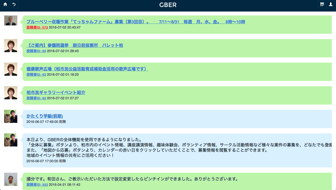The width and height of the screenshot is (336, 190).
Task: Click the owl photo avatar beside かたくり学級
Action: click(x=11, y=116)
